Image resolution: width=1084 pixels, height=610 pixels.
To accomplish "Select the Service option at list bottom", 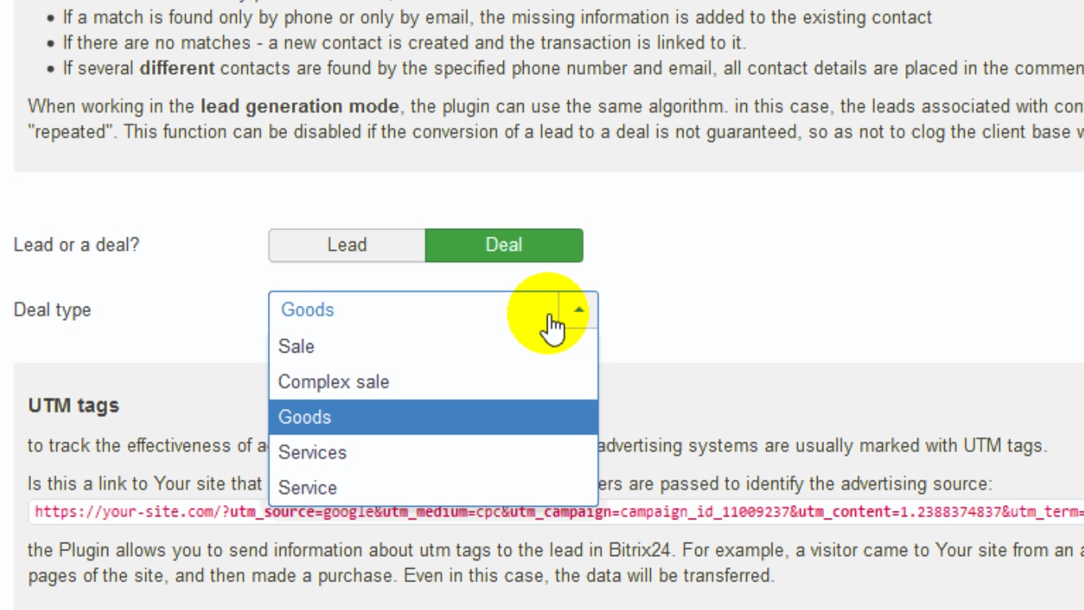I will (x=308, y=488).
